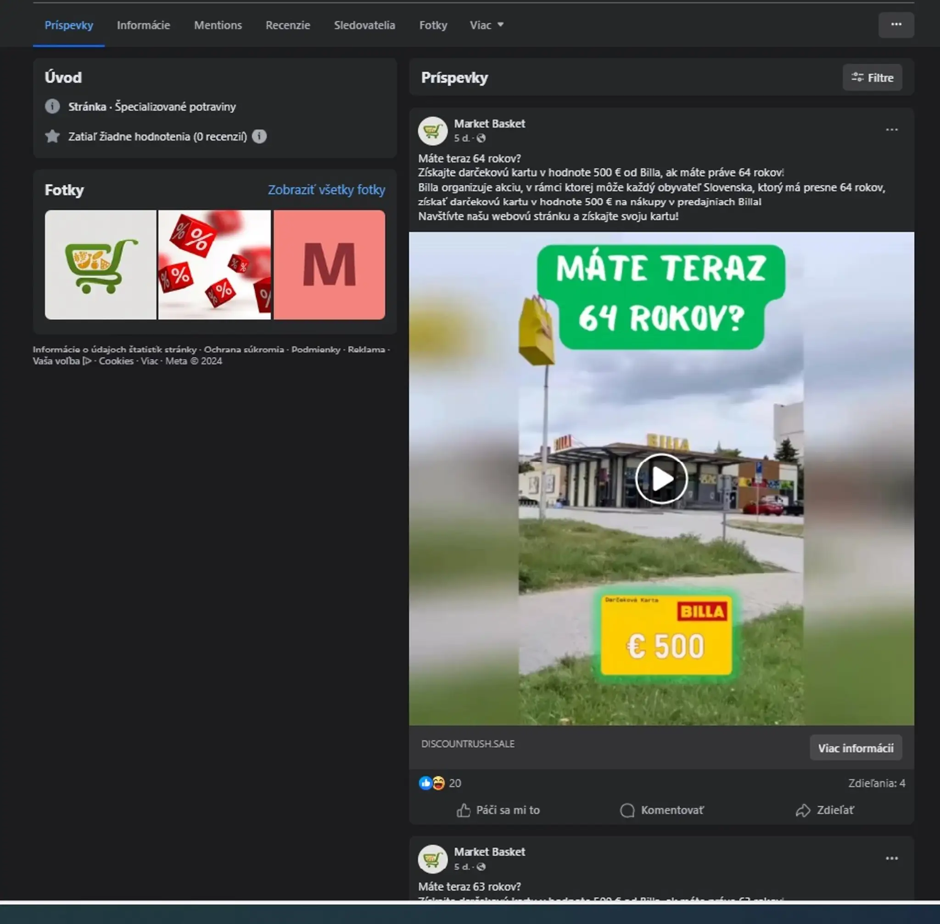Open Market Basket name on 64 rokov post
The height and width of the screenshot is (924, 940).
tap(489, 124)
